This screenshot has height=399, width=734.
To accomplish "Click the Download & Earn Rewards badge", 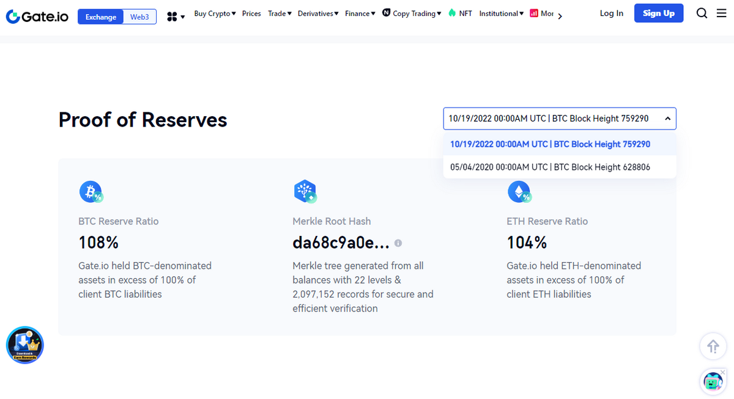I will pyautogui.click(x=25, y=345).
